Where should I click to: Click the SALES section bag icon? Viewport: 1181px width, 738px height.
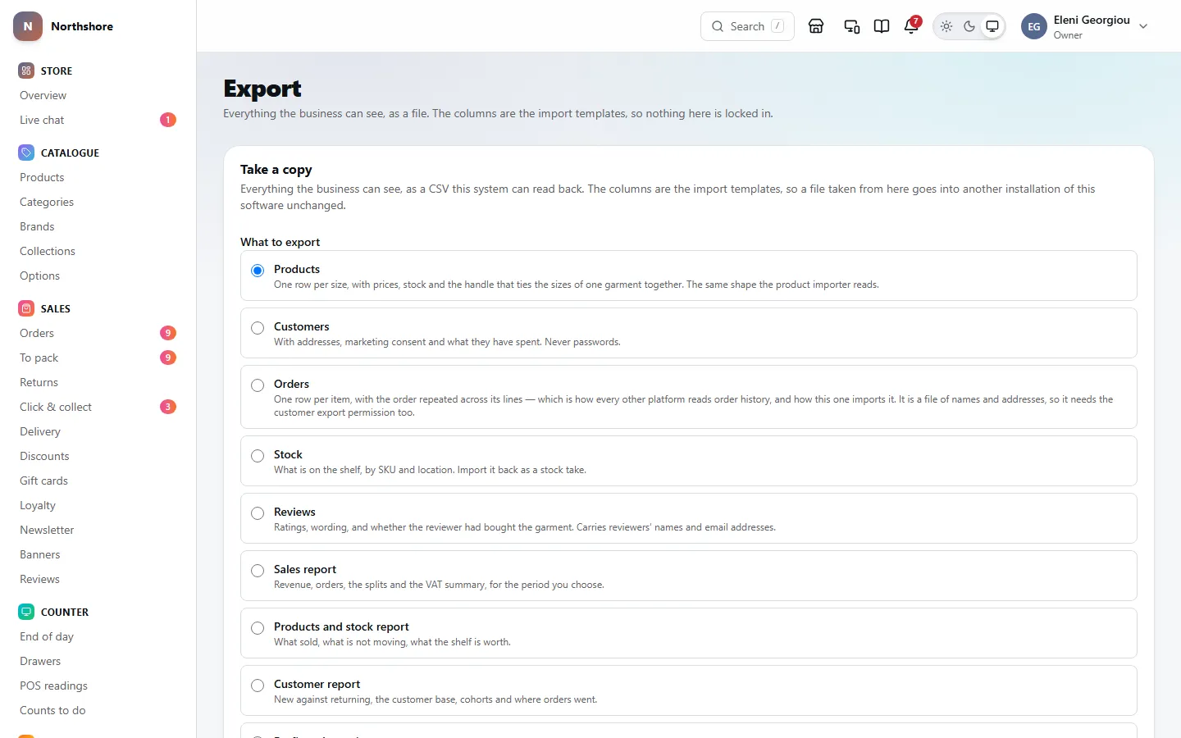[26, 308]
